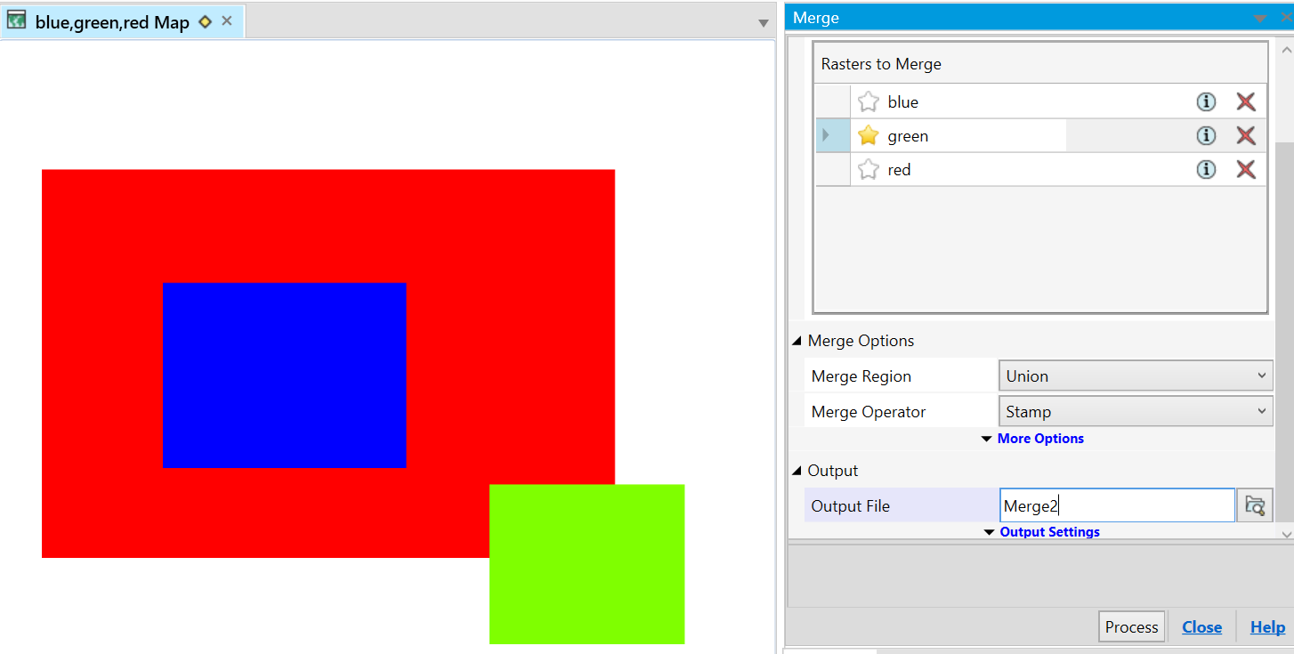Close the blue,green,red Map tab
Image resolution: width=1294 pixels, height=654 pixels.
[227, 20]
